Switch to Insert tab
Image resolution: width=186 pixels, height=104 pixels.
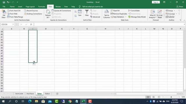click(20, 7)
